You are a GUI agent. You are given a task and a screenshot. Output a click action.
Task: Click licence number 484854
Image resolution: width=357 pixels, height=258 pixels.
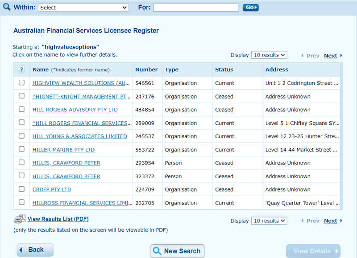(x=145, y=110)
